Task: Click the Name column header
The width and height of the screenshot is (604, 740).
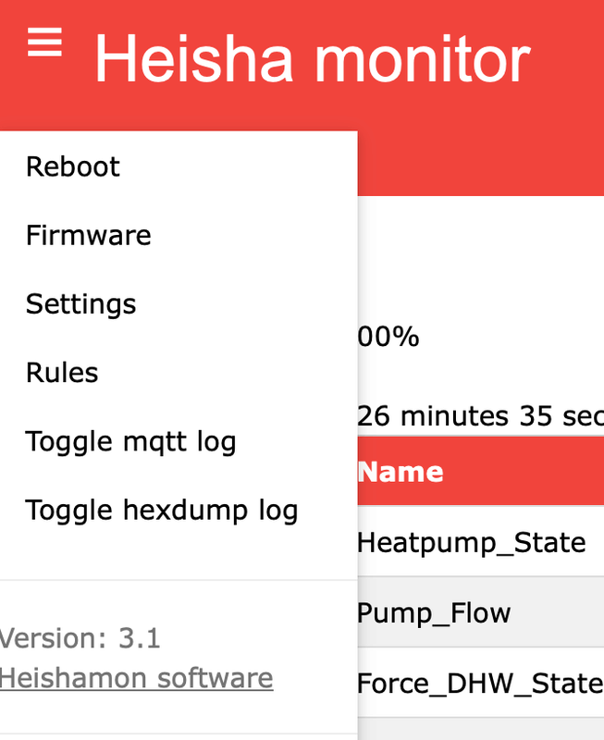Action: click(400, 472)
